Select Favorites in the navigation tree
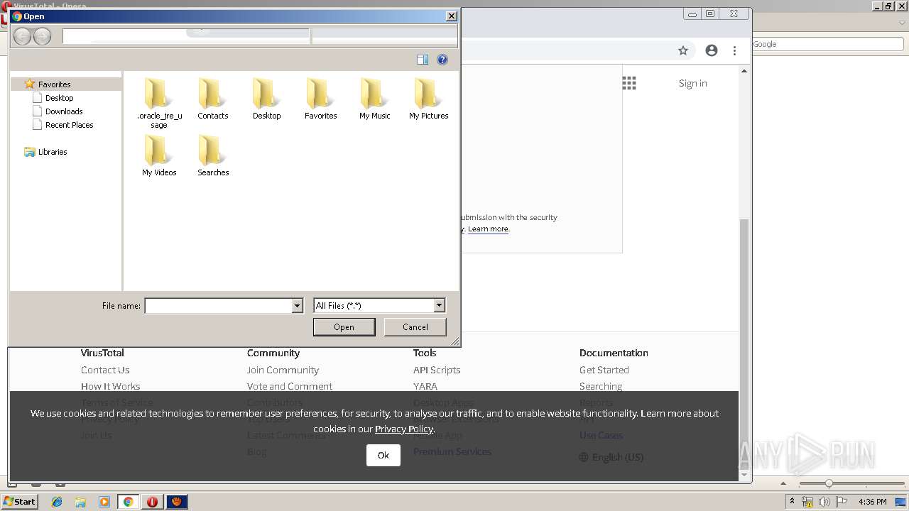909x511 pixels. [x=54, y=84]
